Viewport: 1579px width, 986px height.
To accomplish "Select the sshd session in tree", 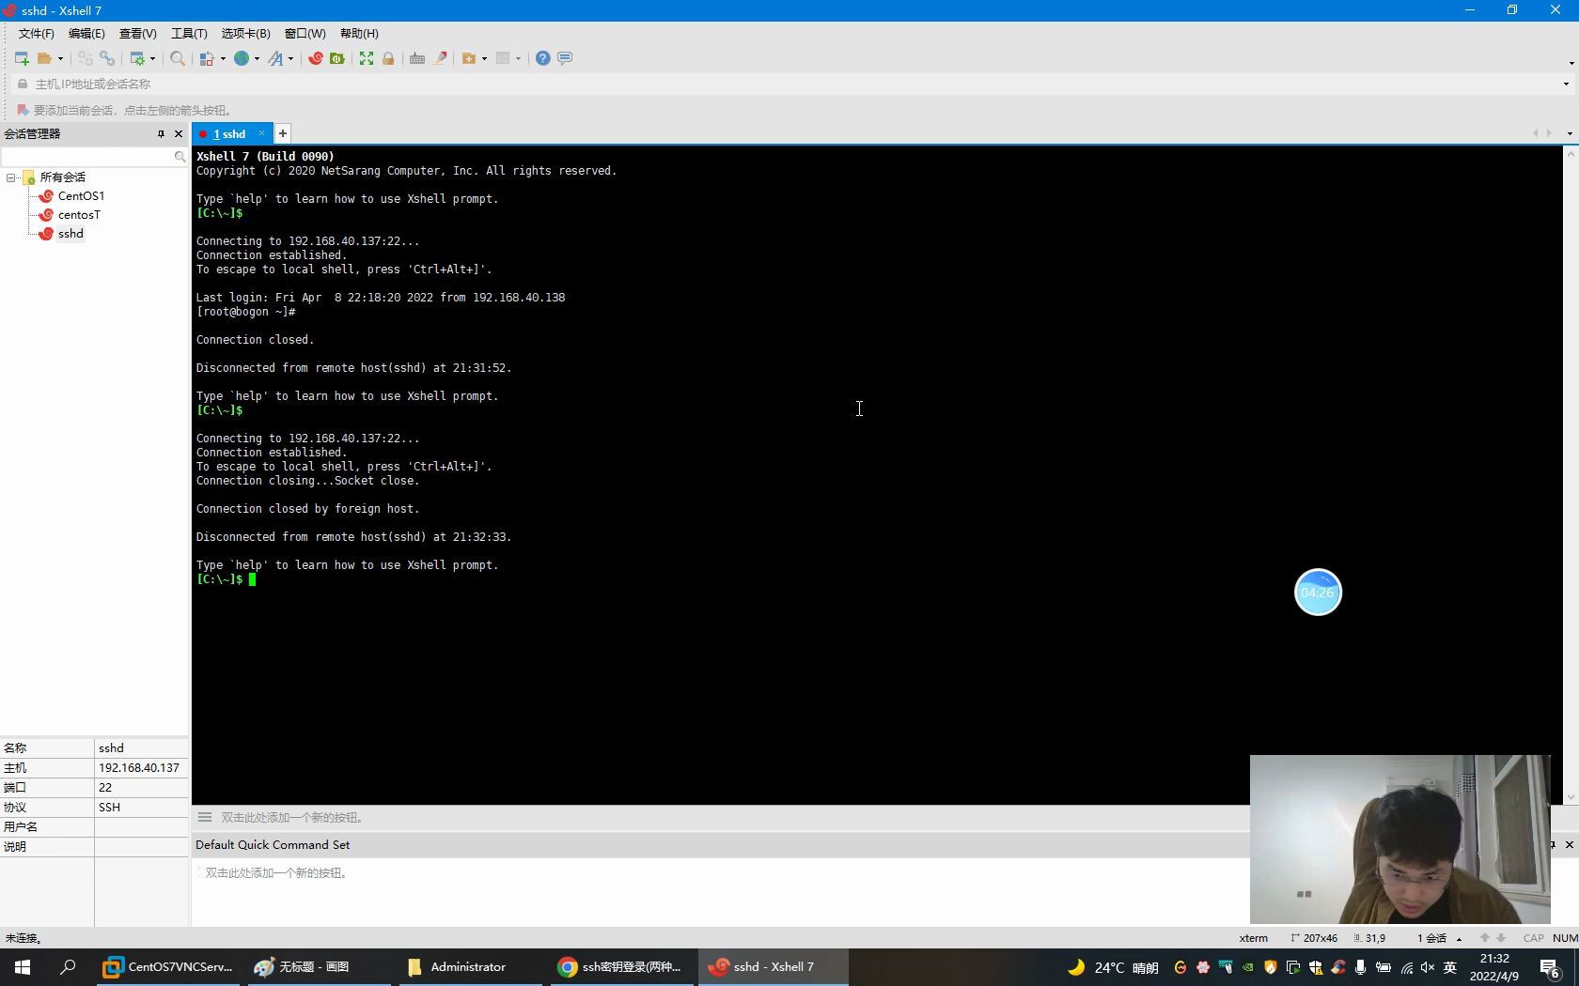I will (x=70, y=234).
